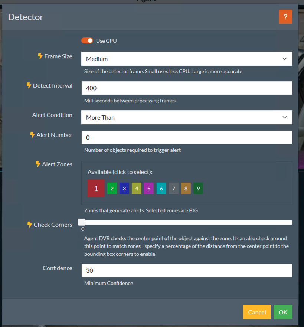Focus the Confidence input field
The width and height of the screenshot is (304, 327).
pyautogui.click(x=187, y=271)
